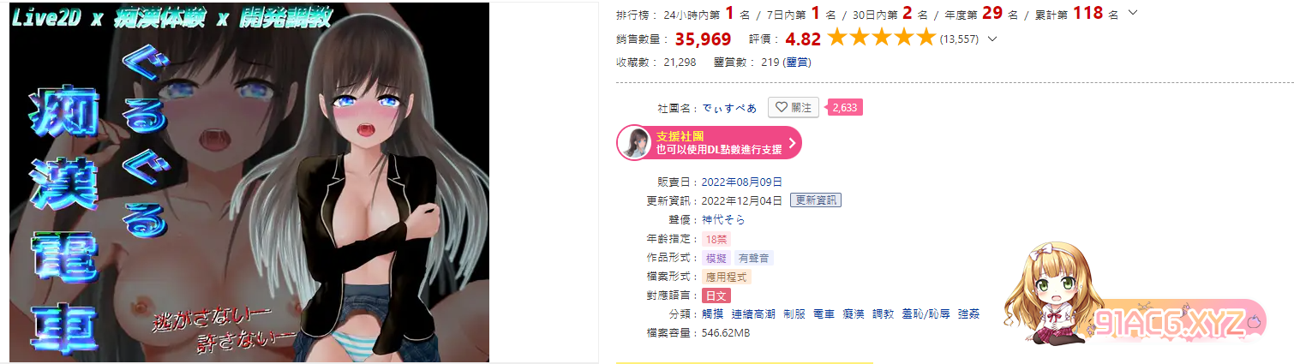
Task: Click the heart icon on 關注 button
Action: (x=780, y=108)
